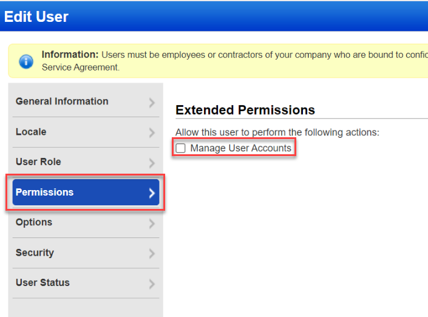This screenshot has height=317, width=428.
Task: Click the Extended Permissions section heading
Action: click(x=245, y=110)
